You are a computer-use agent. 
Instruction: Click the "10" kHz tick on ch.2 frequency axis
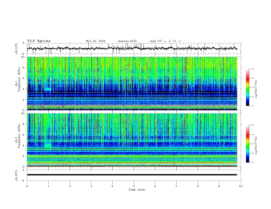[x=23, y=113]
